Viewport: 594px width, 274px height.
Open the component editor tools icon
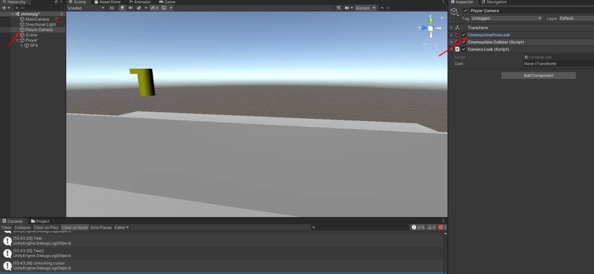click(339, 8)
